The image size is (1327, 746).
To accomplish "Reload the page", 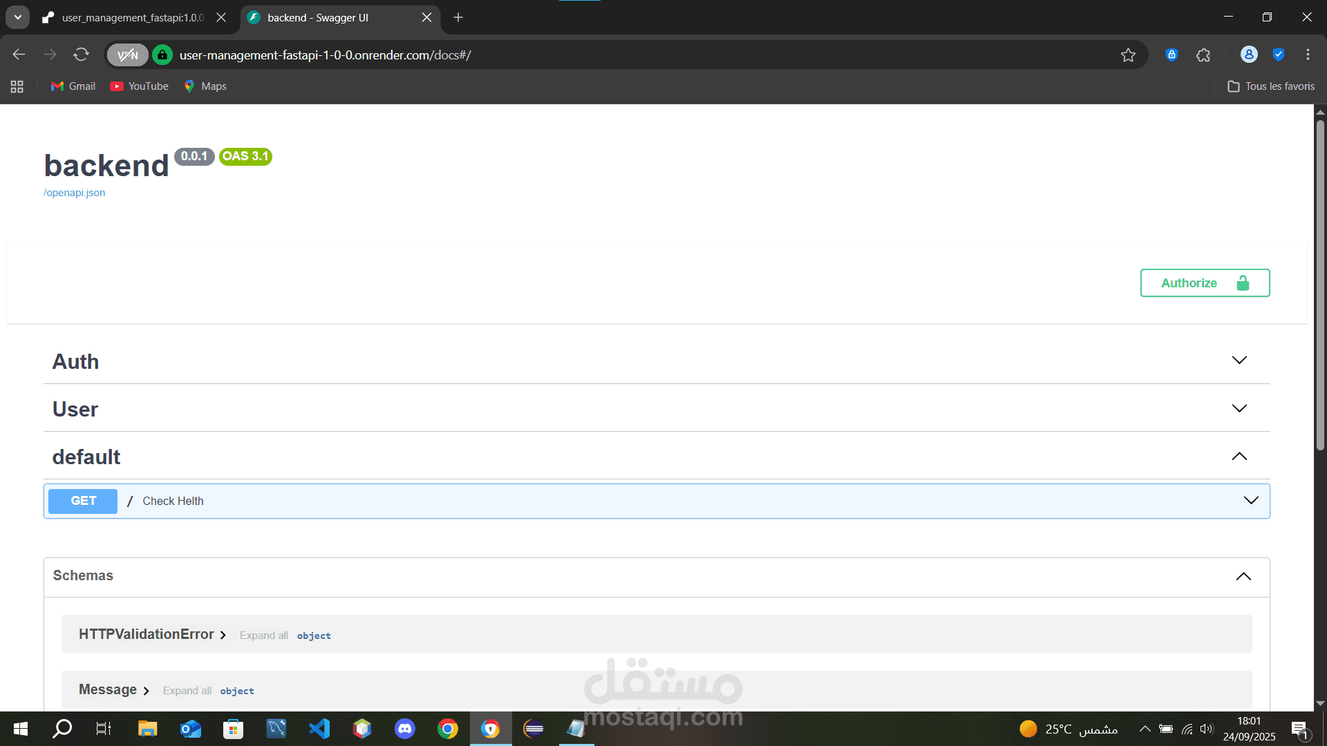I will point(82,55).
